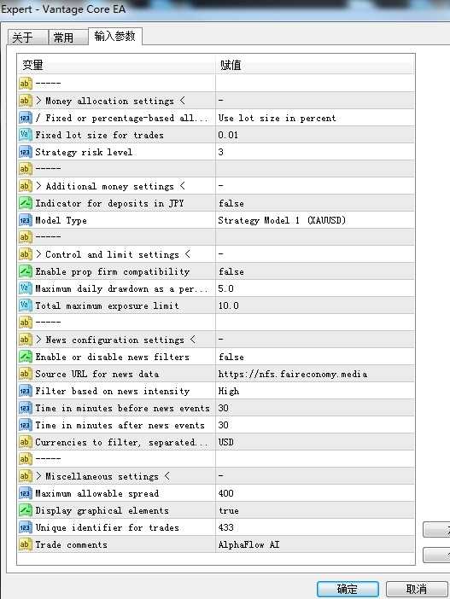Image resolution: width=450 pixels, height=599 pixels.
Task: Toggle Enable prop firm compatibility false value
Action: (314, 271)
